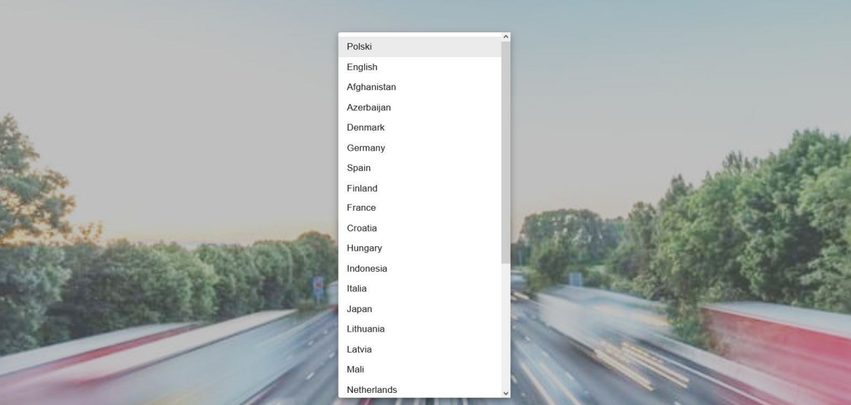Click the scrollbar down arrow
This screenshot has height=405, width=851.
pos(506,393)
